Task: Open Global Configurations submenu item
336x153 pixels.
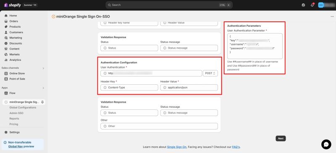Action: 23,107
